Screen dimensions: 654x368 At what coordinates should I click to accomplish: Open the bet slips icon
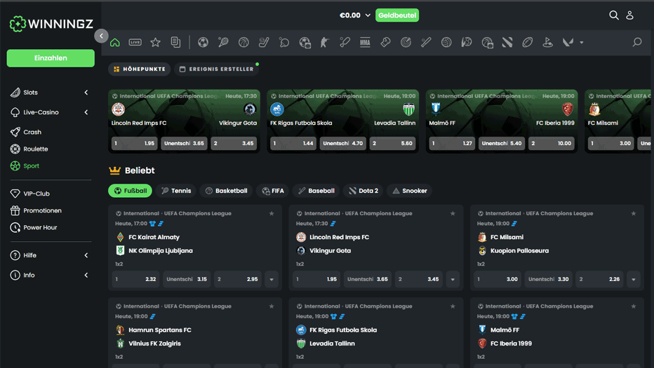click(x=175, y=42)
